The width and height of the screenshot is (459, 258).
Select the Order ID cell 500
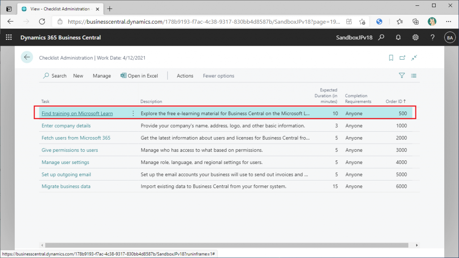click(x=403, y=113)
